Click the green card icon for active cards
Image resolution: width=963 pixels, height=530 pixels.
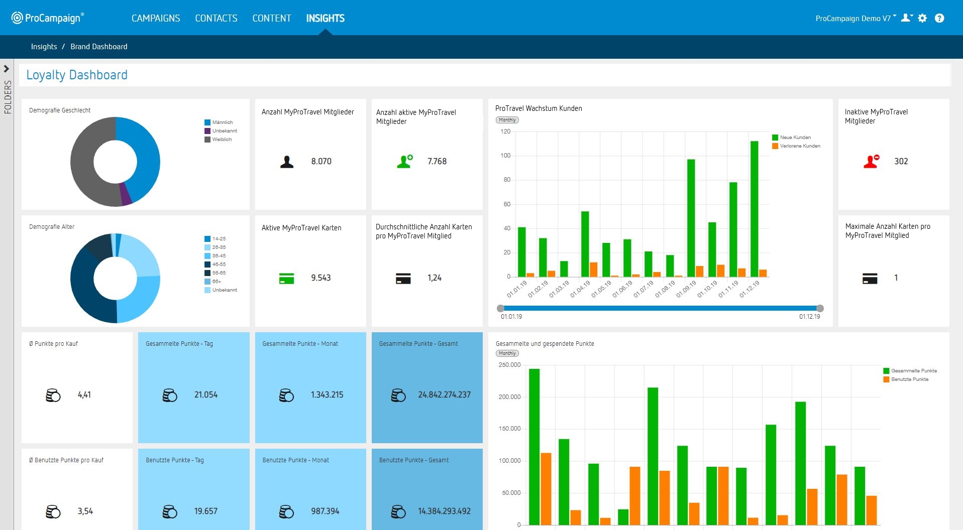tap(286, 278)
